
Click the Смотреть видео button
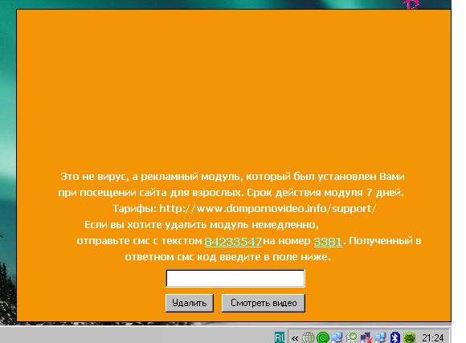[x=264, y=303]
